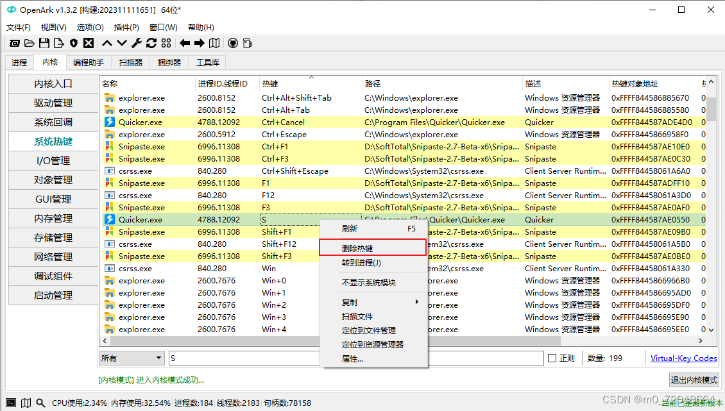Open the 所有 filter dropdown

tap(132, 358)
